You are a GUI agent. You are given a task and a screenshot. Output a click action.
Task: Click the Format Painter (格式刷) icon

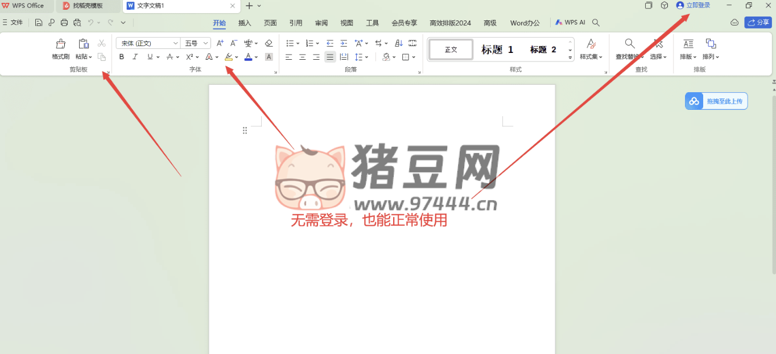[x=60, y=44]
